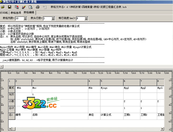Viewport: 173px width, 132px height.
Task: Click the 工期2 header name cell
Action: pos(149,116)
